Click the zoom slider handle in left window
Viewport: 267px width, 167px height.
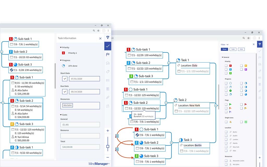(108, 146)
